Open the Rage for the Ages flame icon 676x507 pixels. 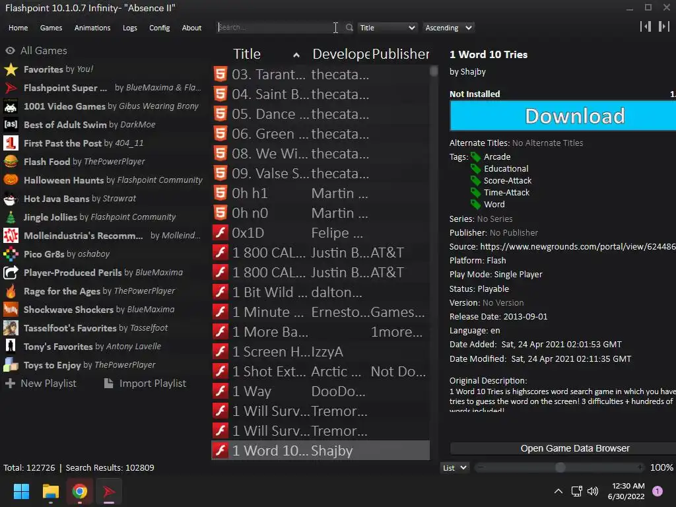click(11, 291)
